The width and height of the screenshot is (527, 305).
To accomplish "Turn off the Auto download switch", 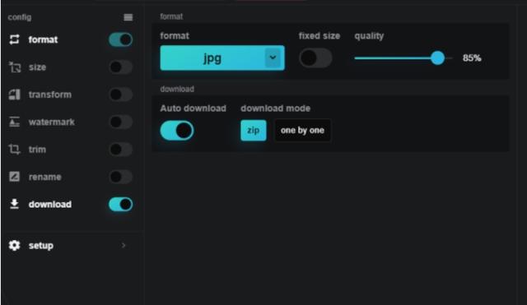I will (177, 131).
